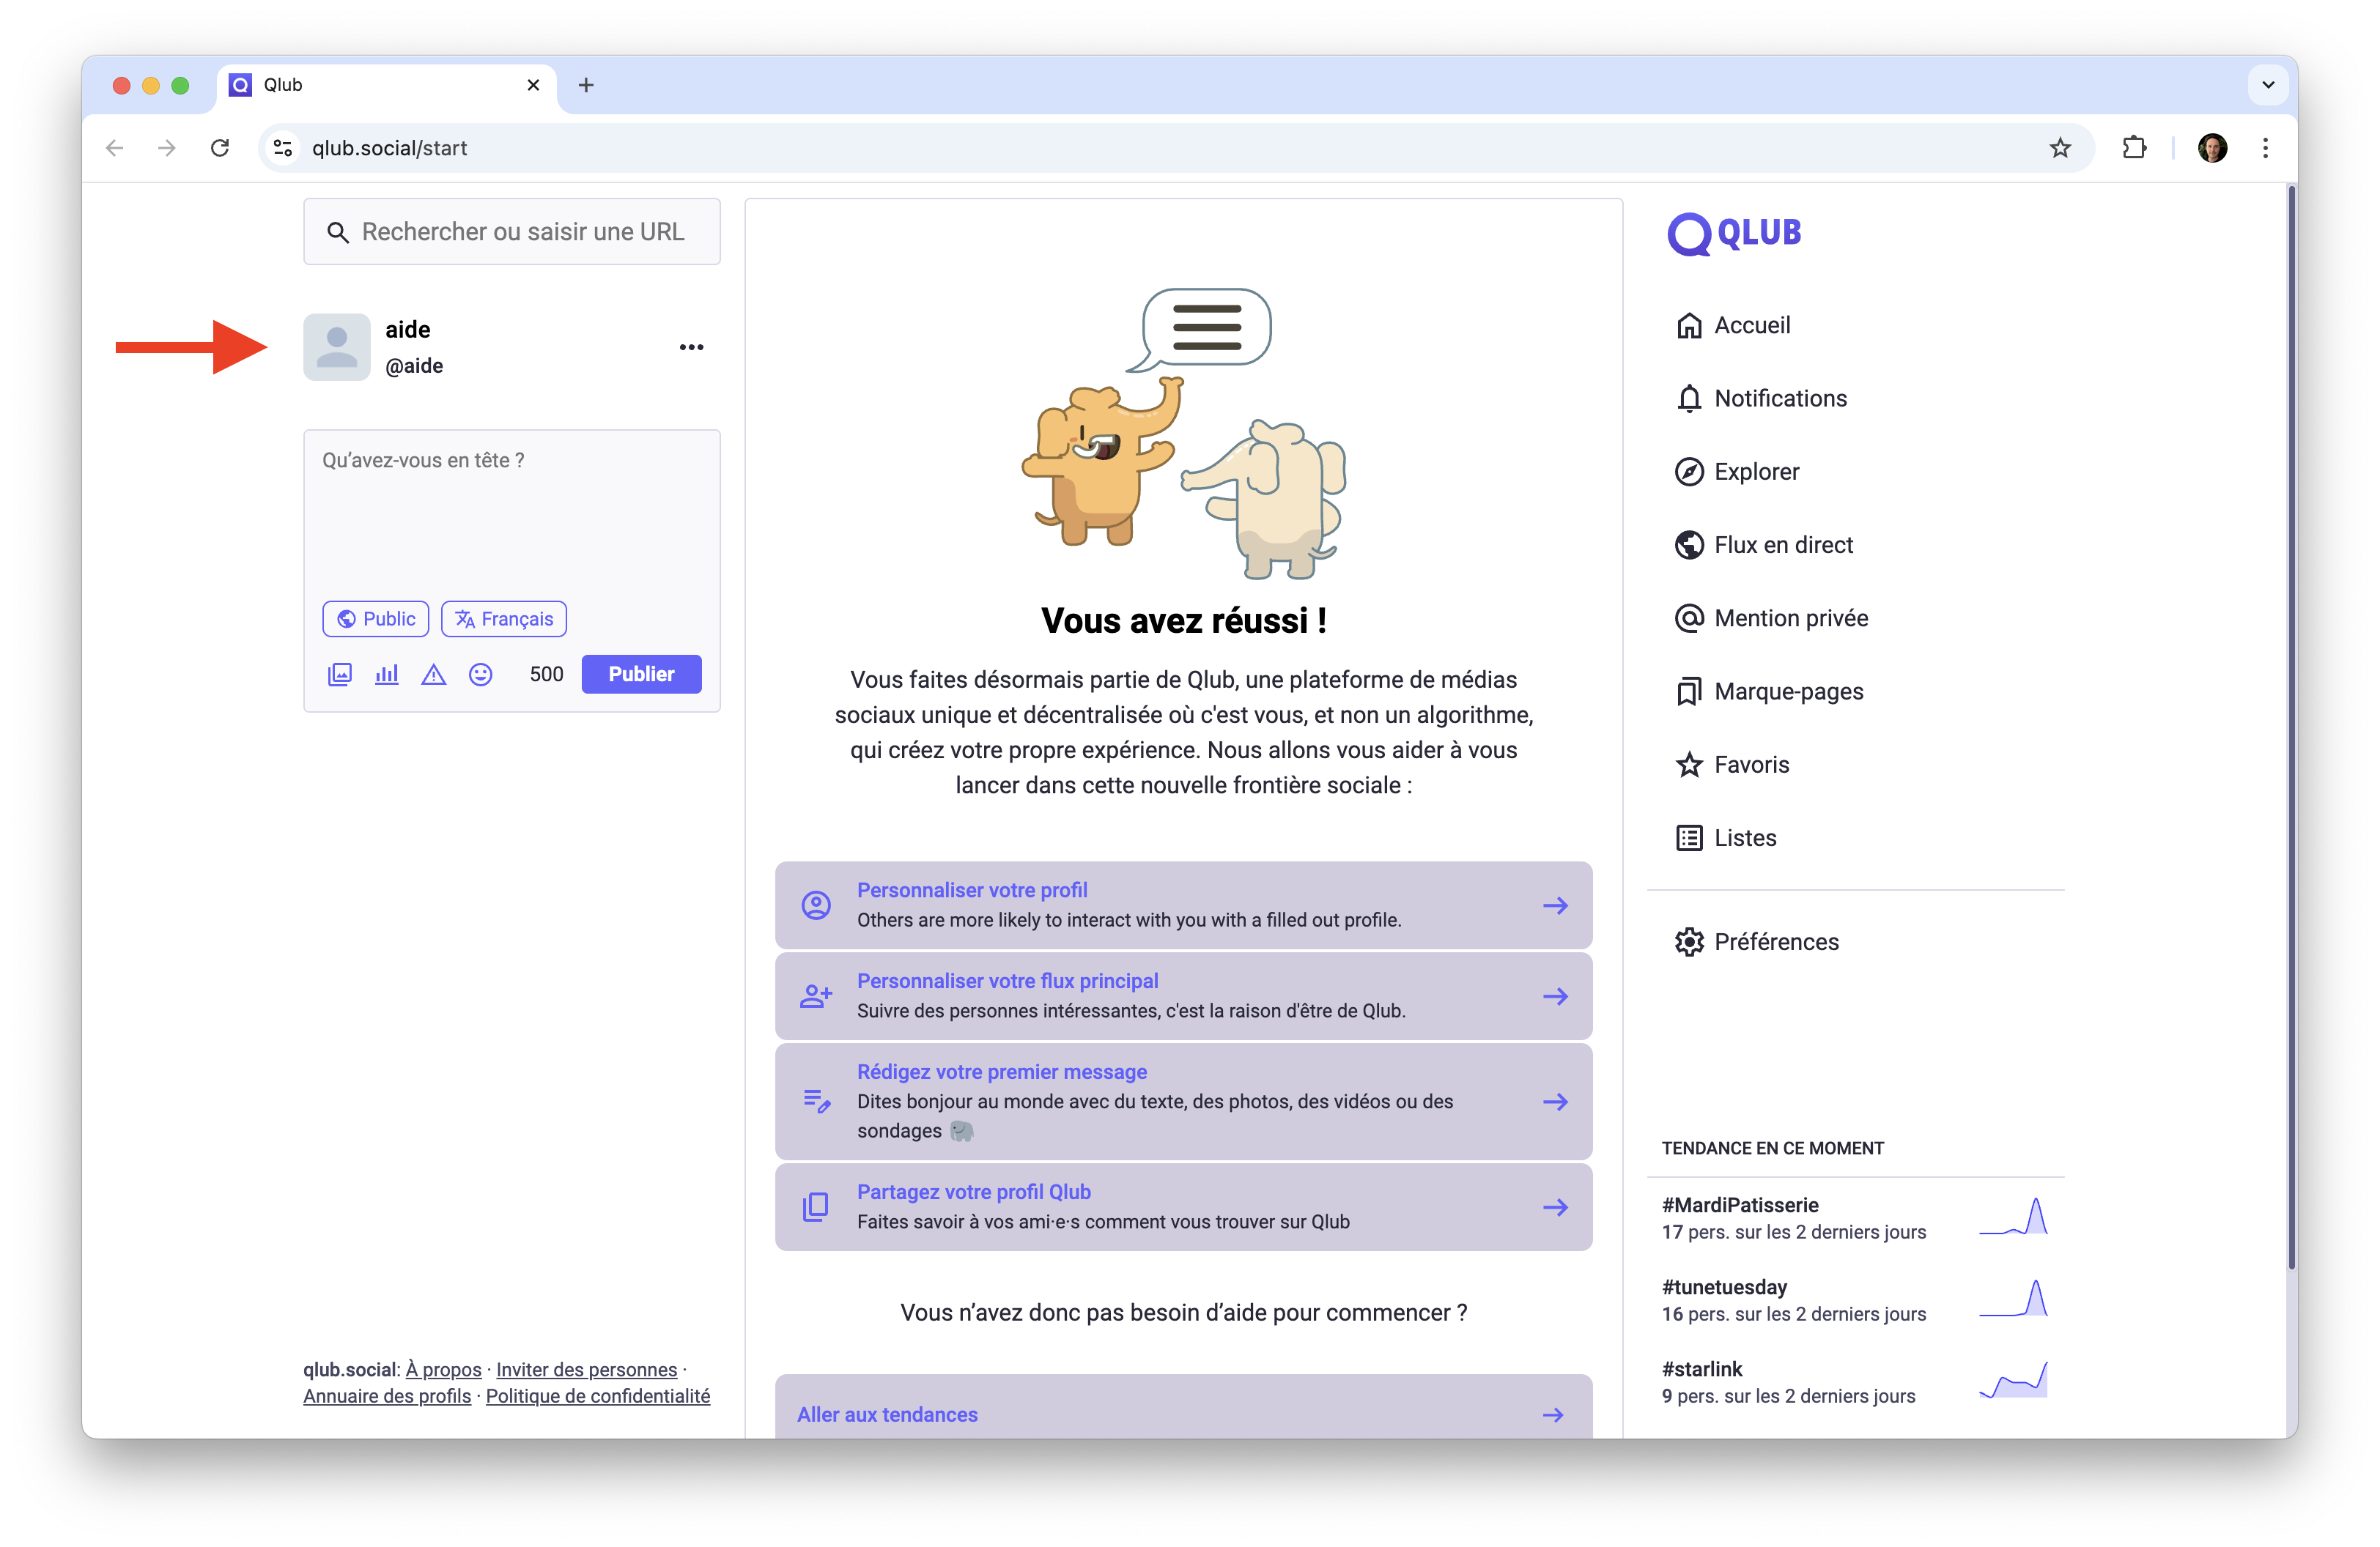Open Listes in the sidebar
This screenshot has width=2380, height=1547.
1725,837
